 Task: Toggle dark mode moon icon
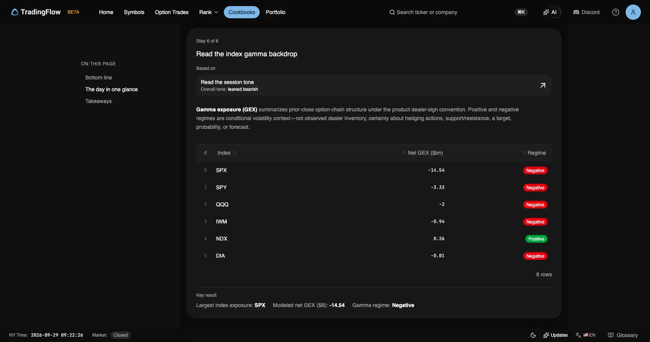coord(533,335)
